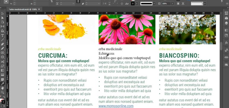Select the Free Transform tool
Image resolution: width=229 pixels, height=108 pixels.
[2, 66]
